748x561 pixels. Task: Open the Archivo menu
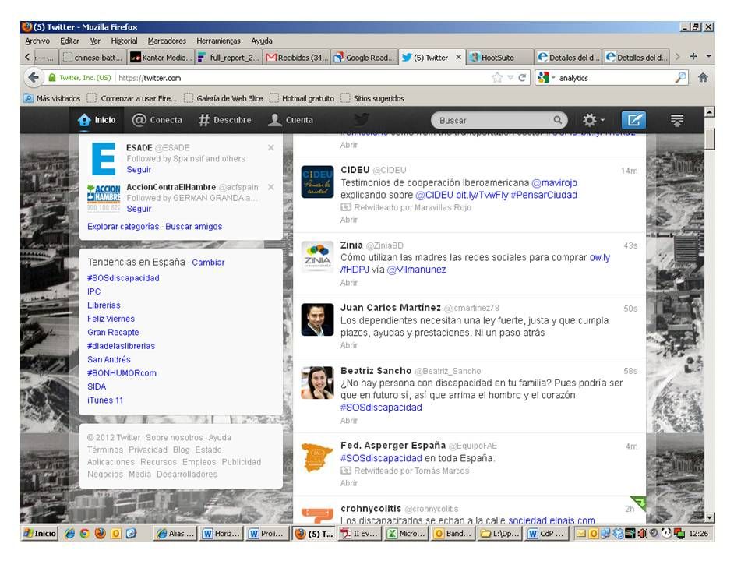[x=37, y=41]
